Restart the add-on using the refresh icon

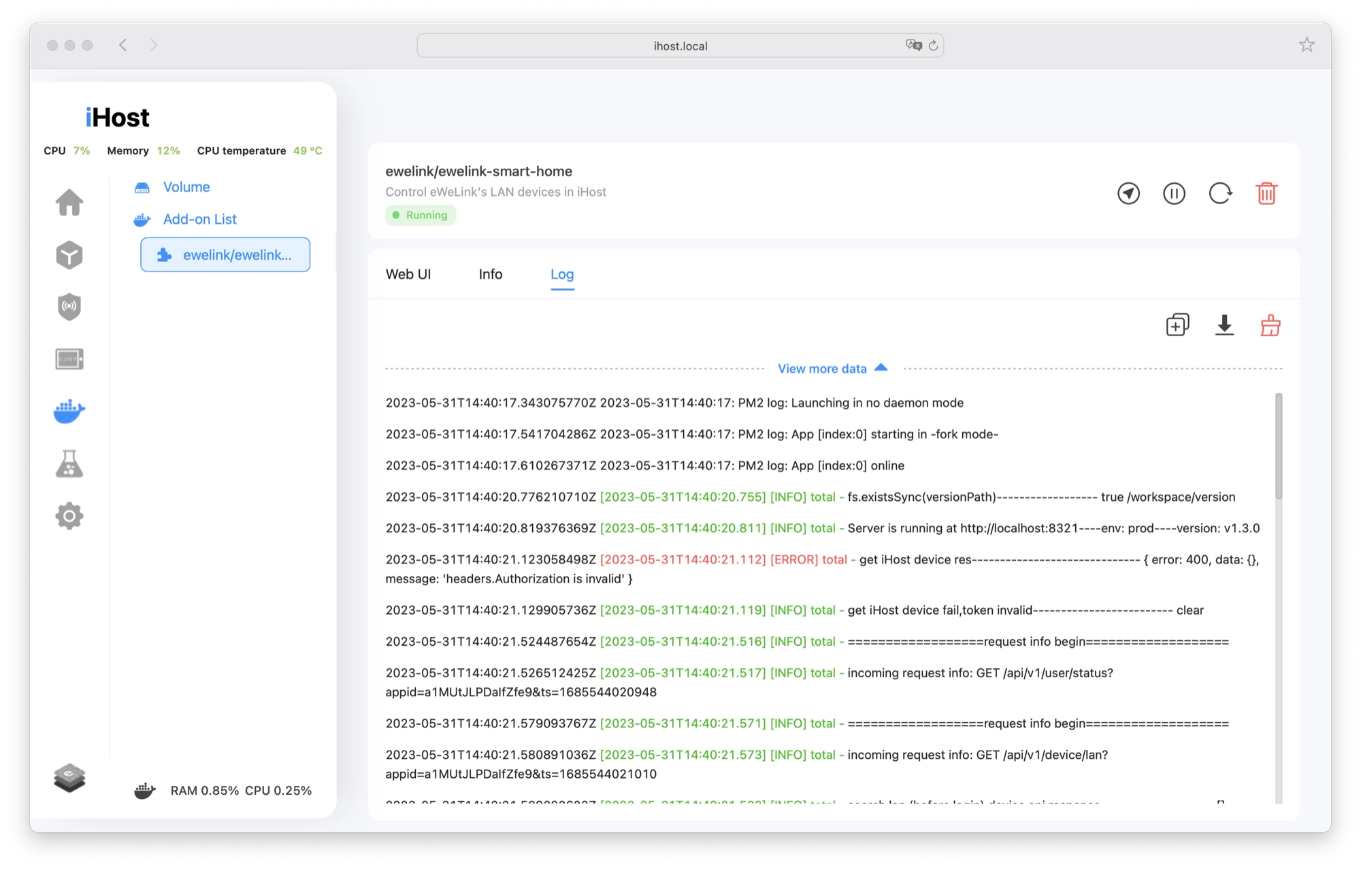click(x=1220, y=193)
